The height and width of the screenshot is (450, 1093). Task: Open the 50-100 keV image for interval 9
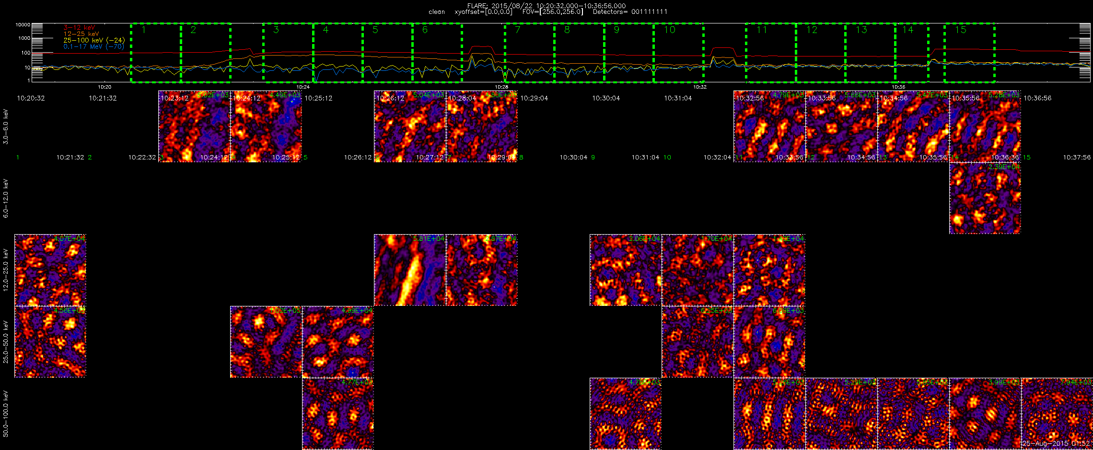click(626, 414)
